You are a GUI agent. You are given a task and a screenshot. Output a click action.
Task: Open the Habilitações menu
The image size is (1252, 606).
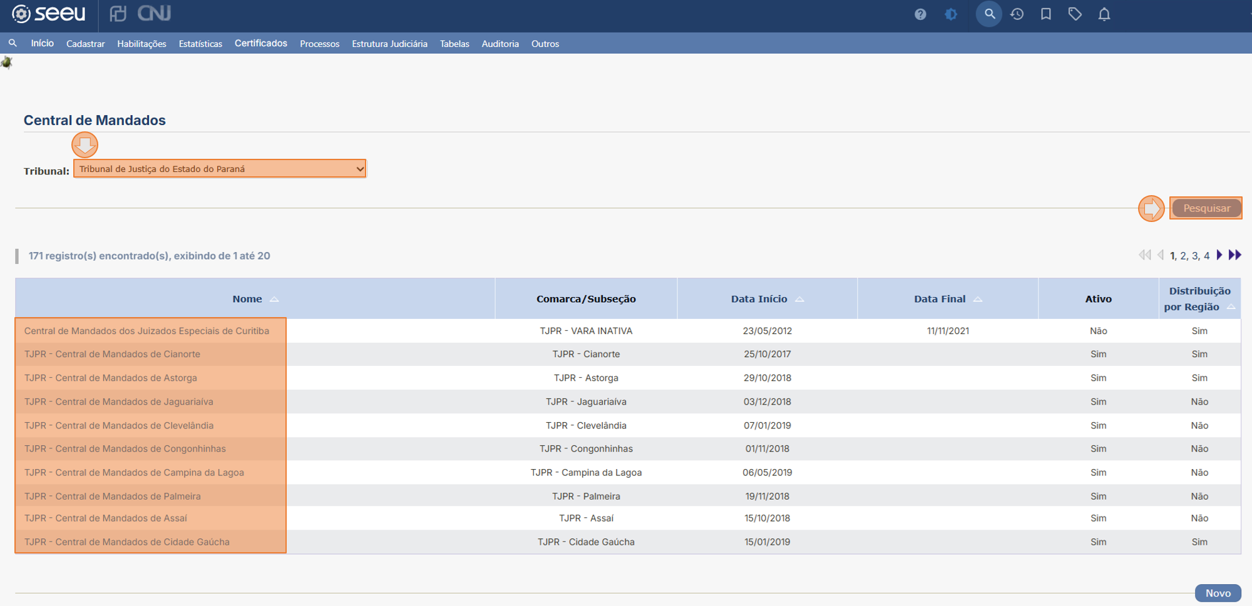point(141,44)
